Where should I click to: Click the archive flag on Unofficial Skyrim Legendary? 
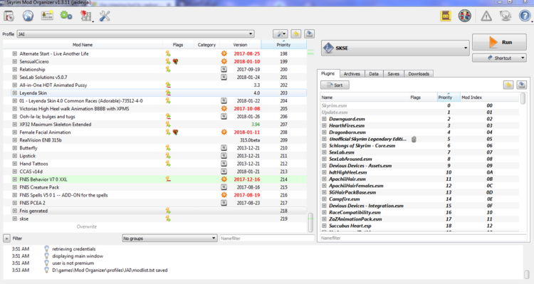click(414, 139)
